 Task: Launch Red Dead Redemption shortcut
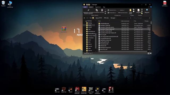(x=77, y=90)
